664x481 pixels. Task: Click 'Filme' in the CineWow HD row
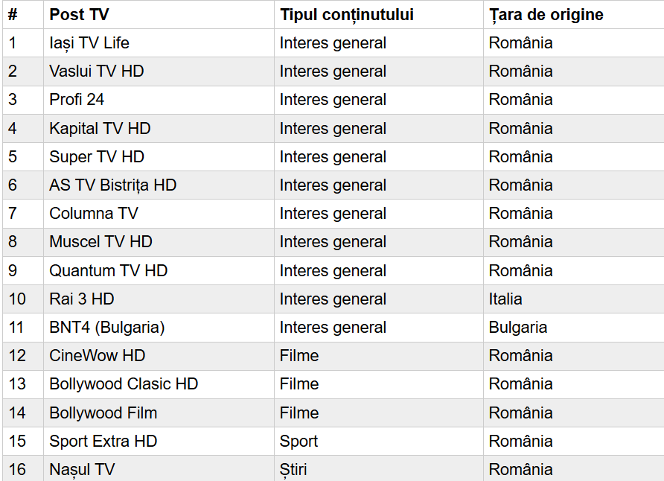(x=299, y=356)
